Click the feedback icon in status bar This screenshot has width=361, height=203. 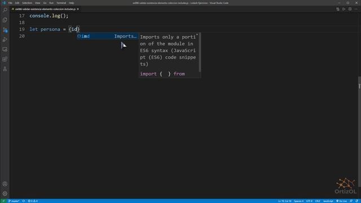[x=351, y=201]
